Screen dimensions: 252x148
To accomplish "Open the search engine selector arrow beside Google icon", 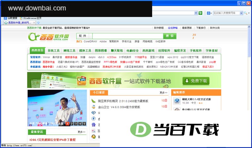I will pos(211,13).
